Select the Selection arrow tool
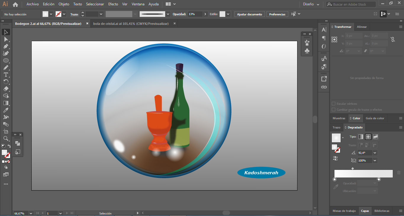The height and width of the screenshot is (216, 404). click(6, 32)
